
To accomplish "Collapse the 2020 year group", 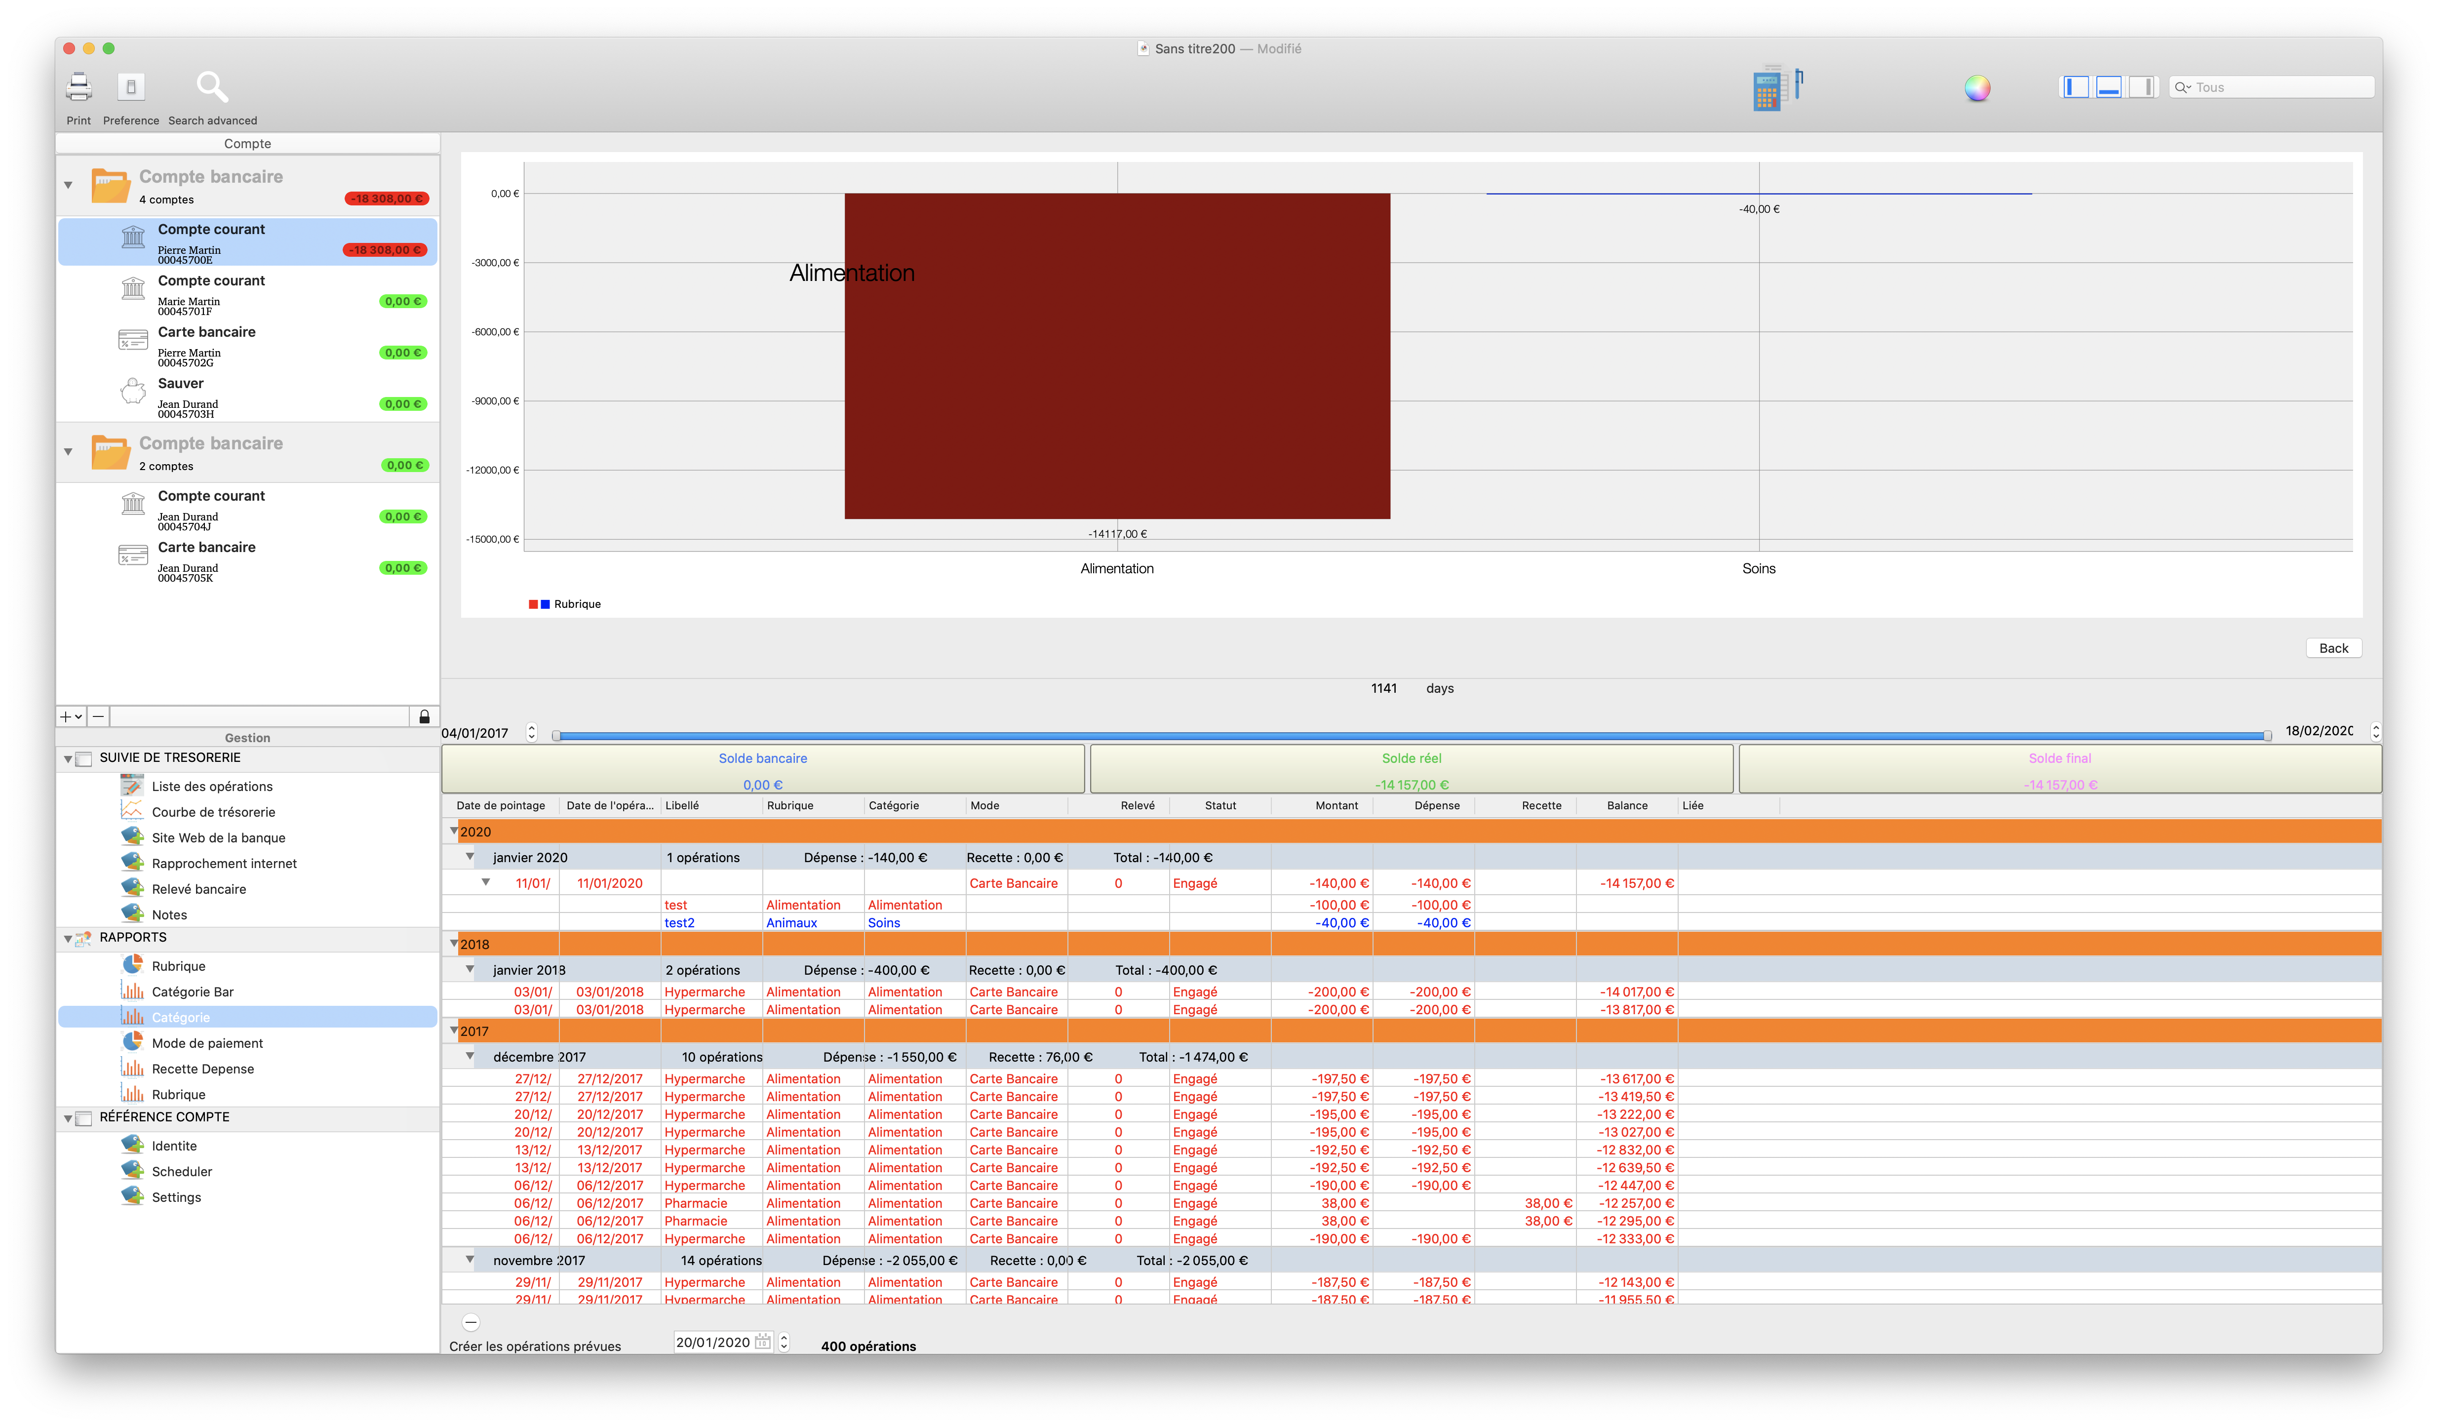I will point(454,831).
